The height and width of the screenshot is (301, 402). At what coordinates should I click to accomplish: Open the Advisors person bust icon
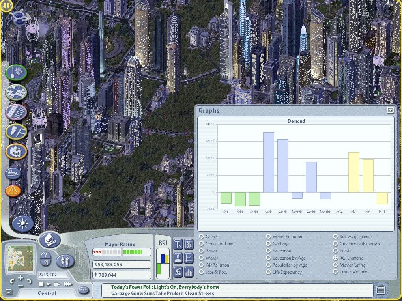(178, 258)
